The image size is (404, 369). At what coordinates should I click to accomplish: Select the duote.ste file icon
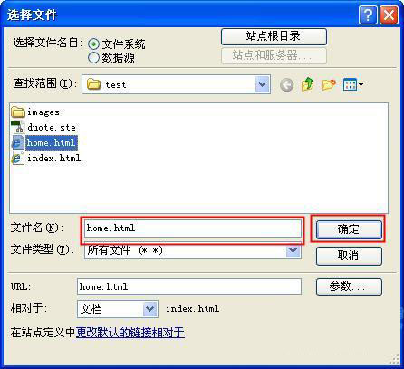tap(18, 127)
